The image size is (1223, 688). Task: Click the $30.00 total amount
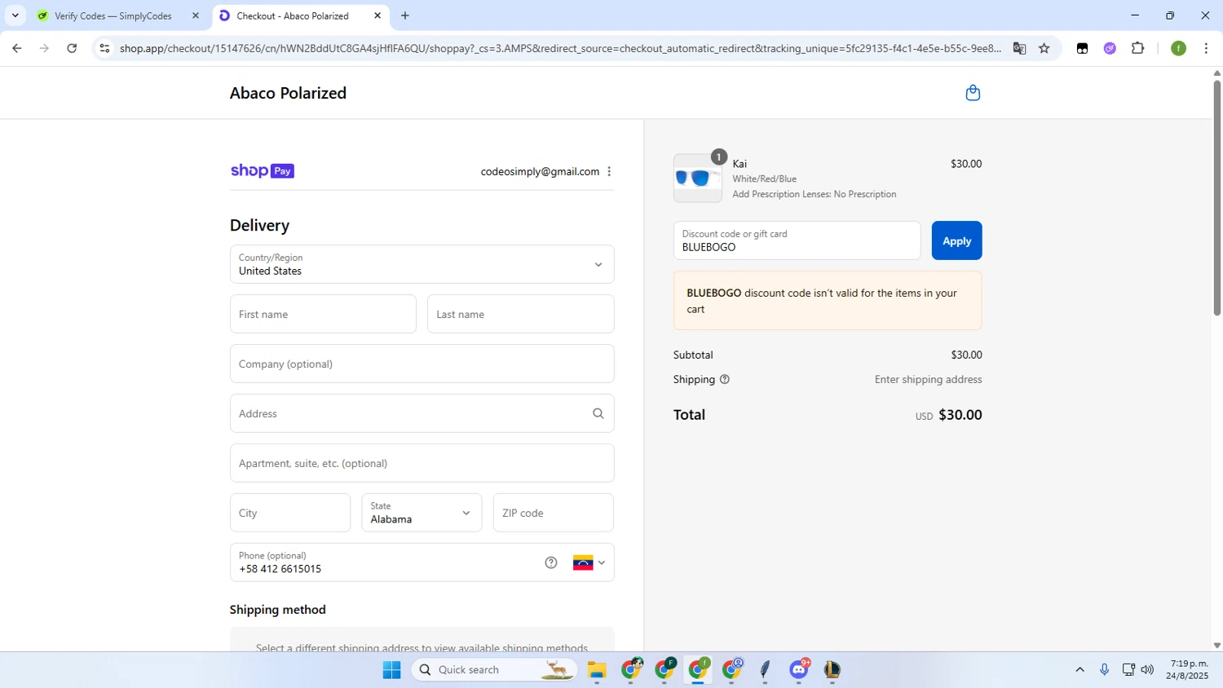coord(960,414)
